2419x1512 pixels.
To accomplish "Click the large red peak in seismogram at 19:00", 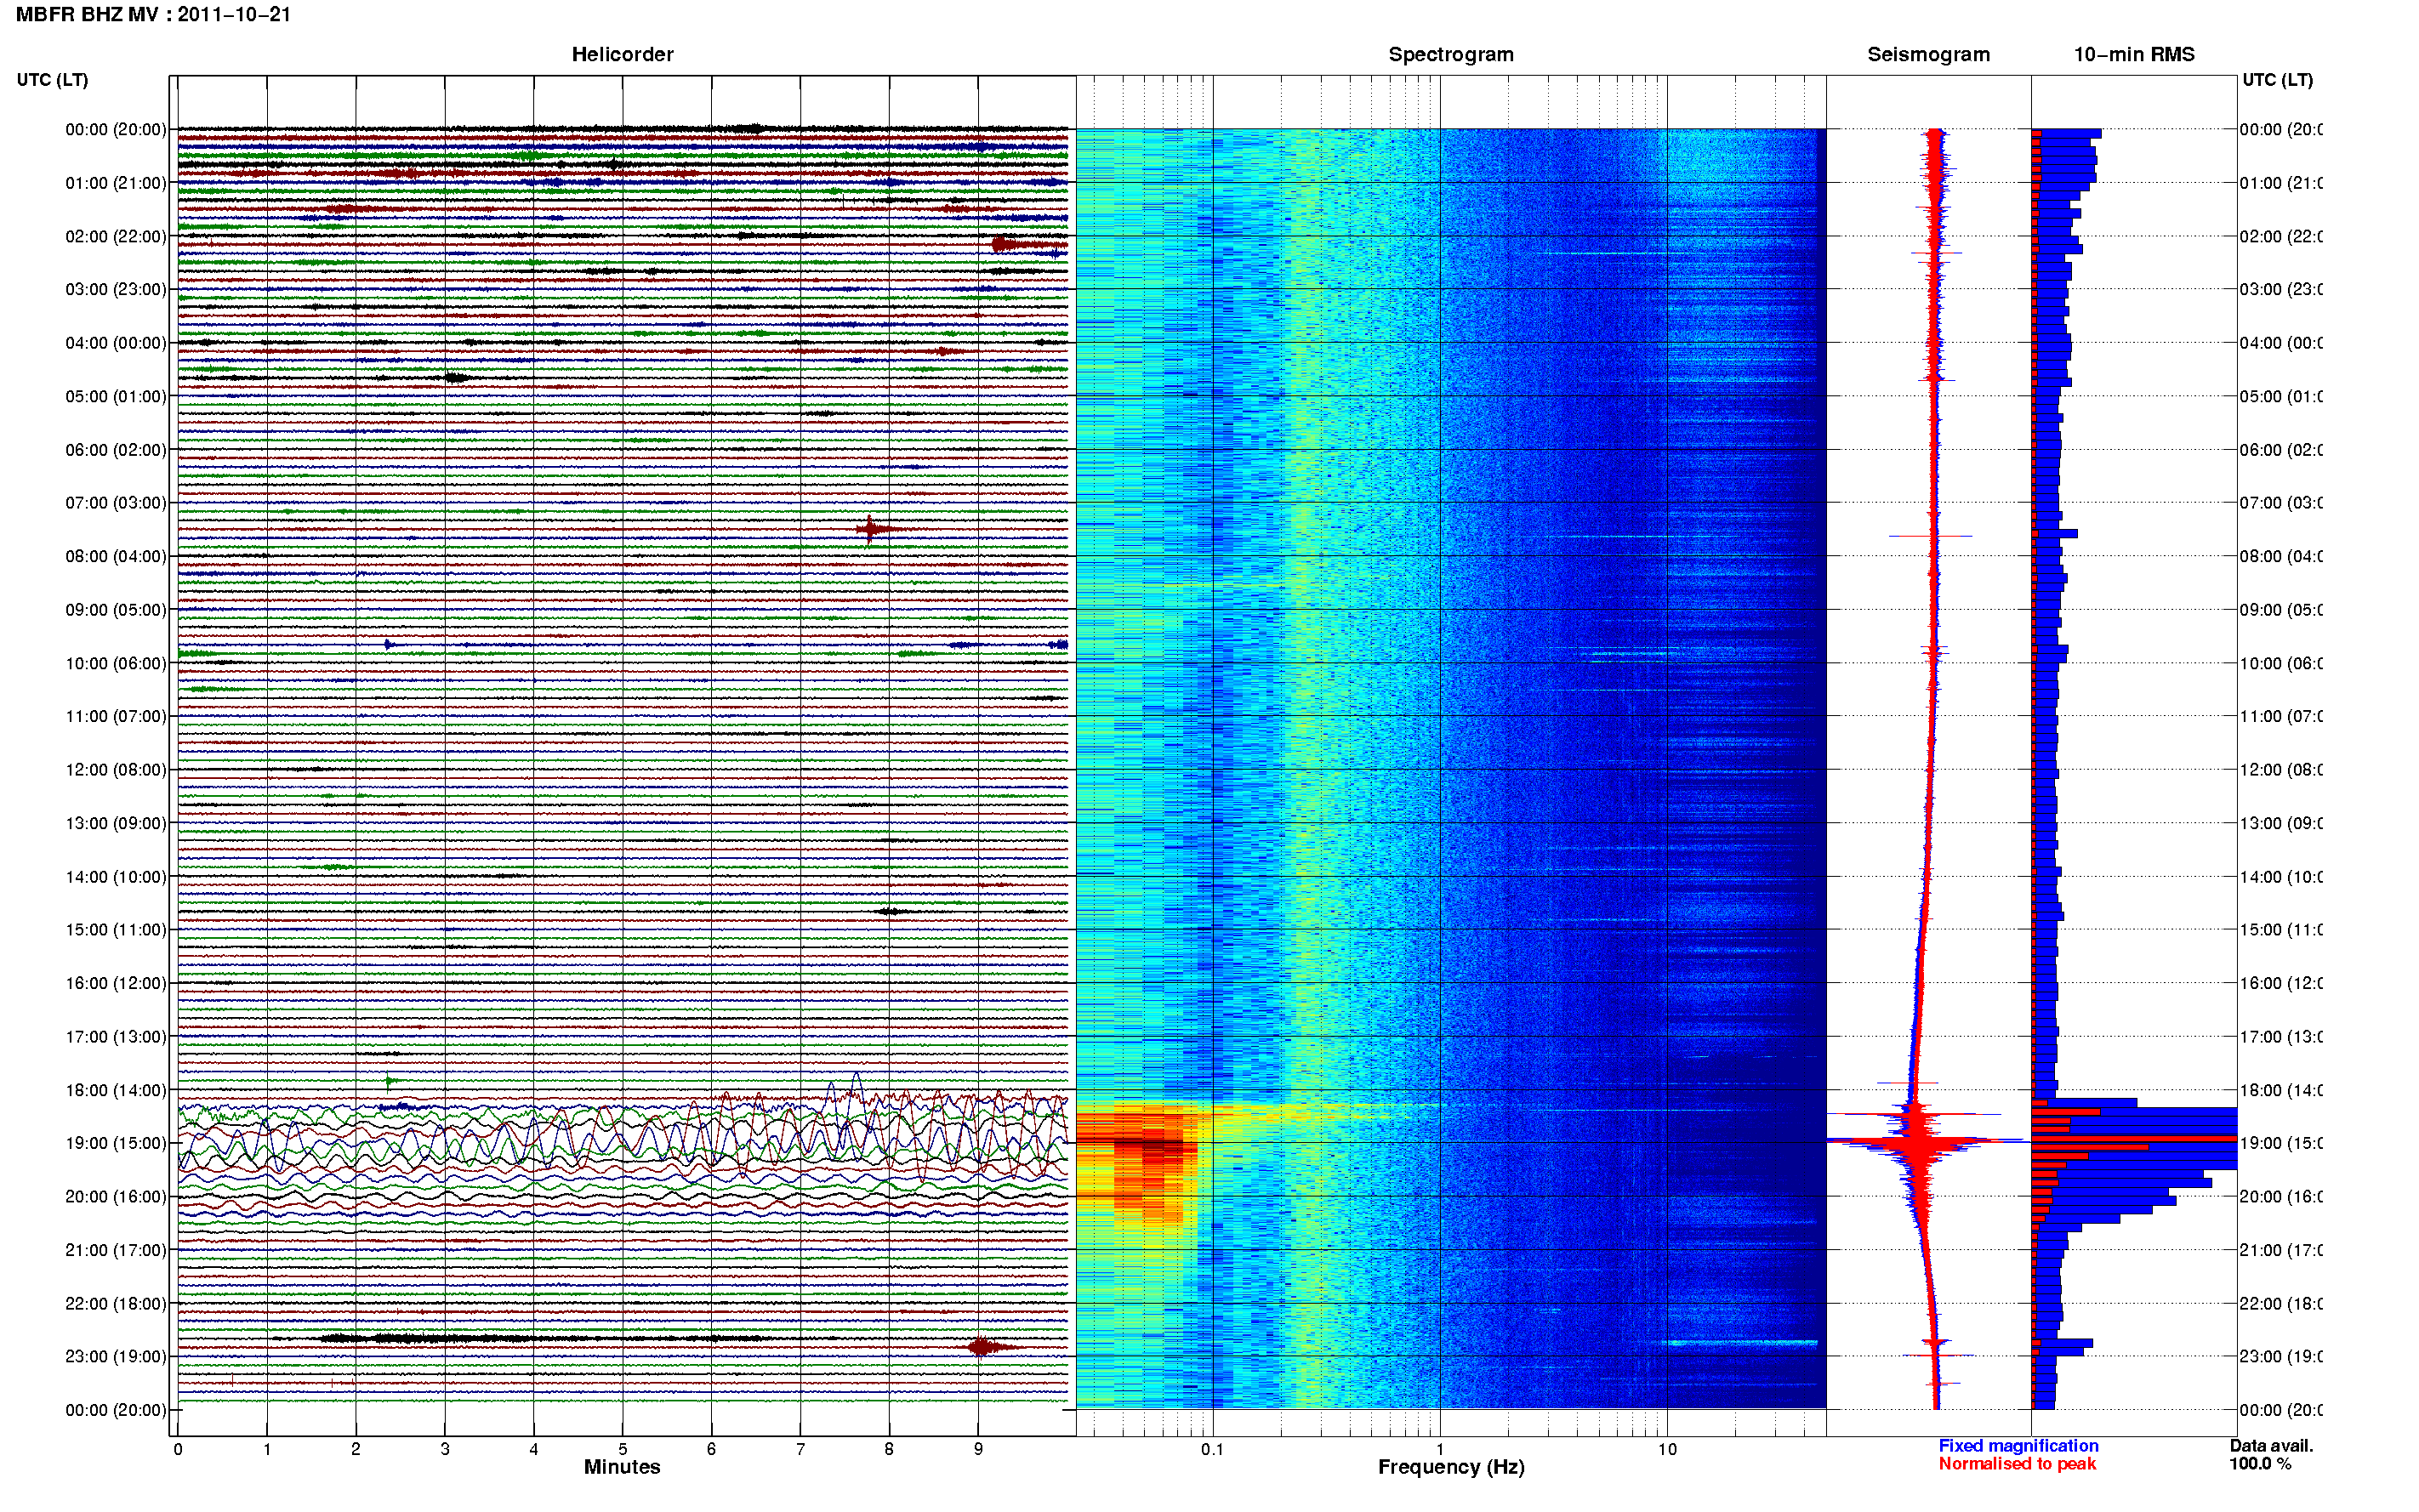I will [x=1920, y=1143].
